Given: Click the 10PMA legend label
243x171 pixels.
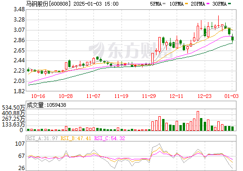Looking at the screenshot, I should 177,4.
